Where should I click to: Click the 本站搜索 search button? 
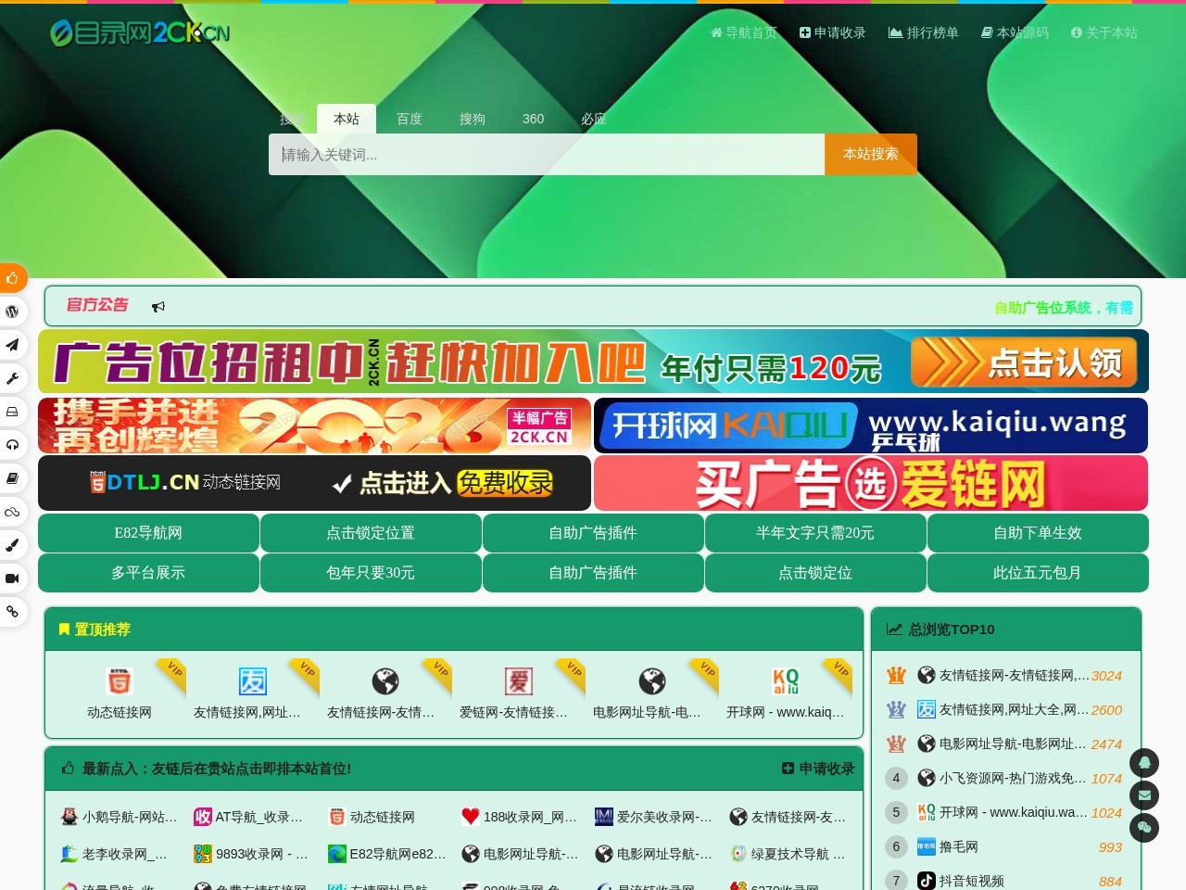869,154
